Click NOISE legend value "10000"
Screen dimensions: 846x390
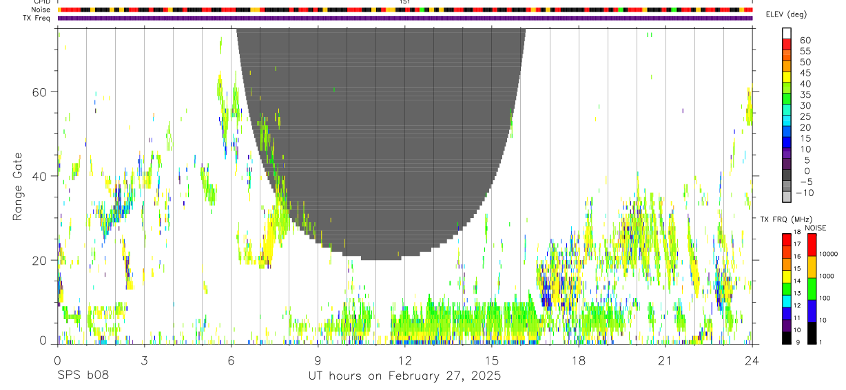tap(829, 254)
